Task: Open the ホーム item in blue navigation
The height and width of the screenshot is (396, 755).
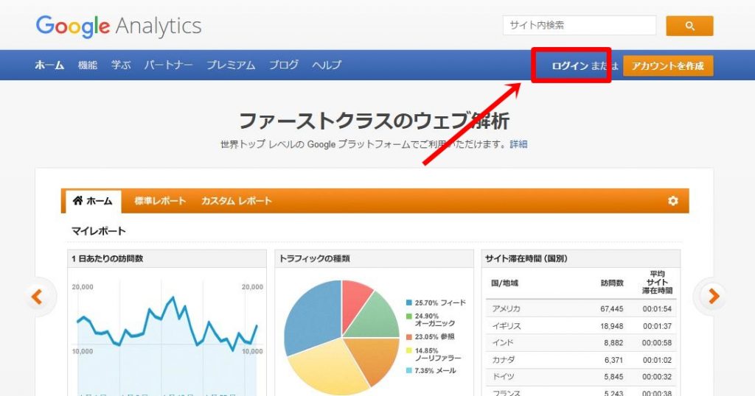Action: click(x=49, y=65)
